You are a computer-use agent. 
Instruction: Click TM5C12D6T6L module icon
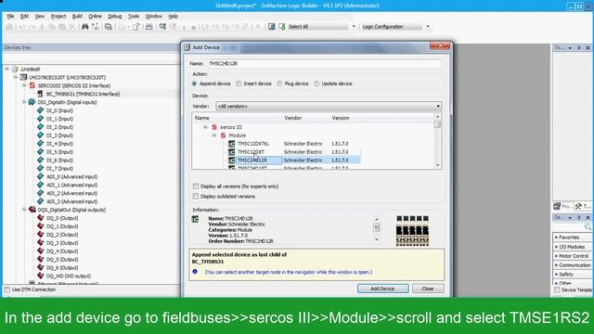tap(231, 144)
